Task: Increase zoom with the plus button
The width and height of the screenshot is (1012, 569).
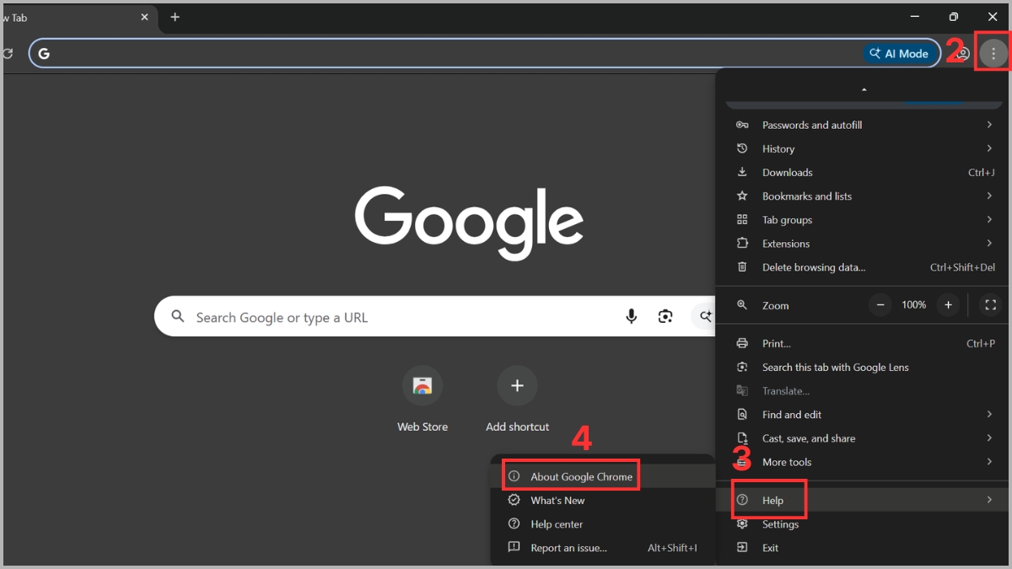Action: 948,304
